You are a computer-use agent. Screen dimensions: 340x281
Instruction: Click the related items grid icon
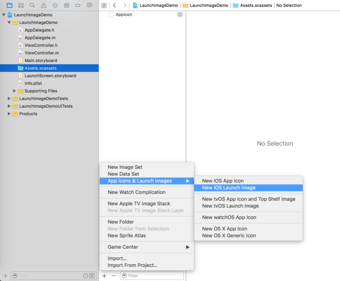[x=104, y=5]
